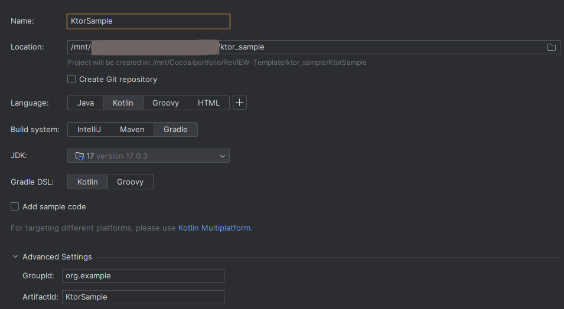Click the JDK folder icon in the dropdown

[80, 156]
